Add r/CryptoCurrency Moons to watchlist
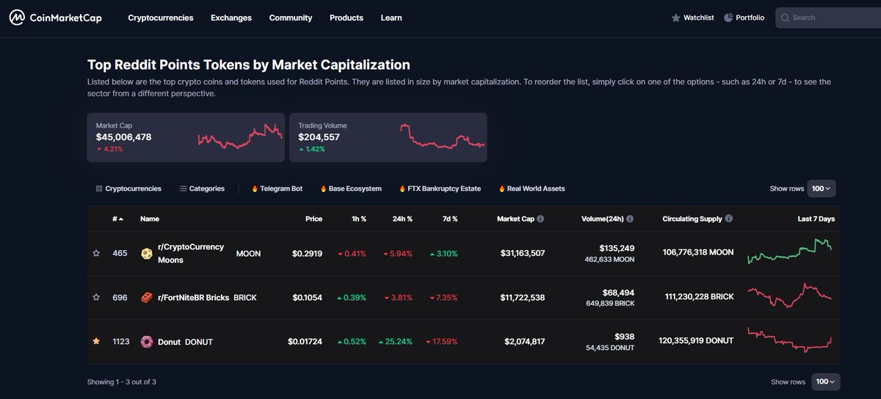Screen dimensions: 881x399 pyautogui.click(x=95, y=254)
